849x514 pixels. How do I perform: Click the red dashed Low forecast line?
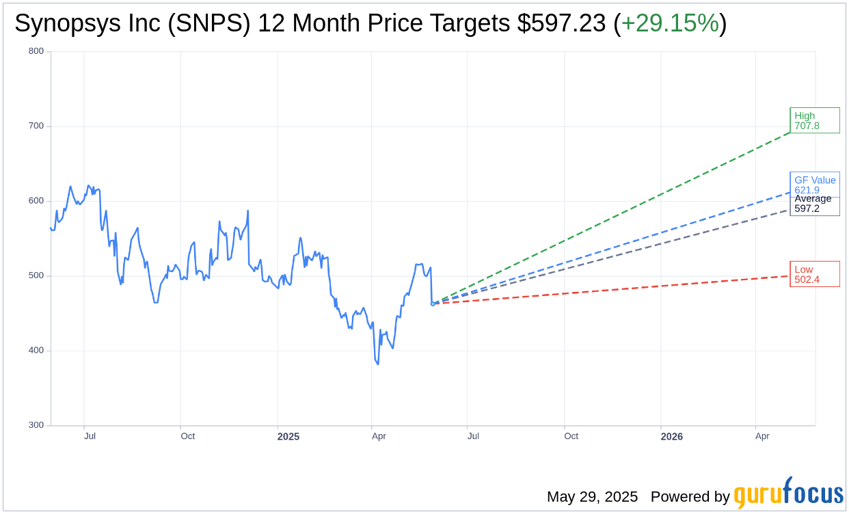coord(615,290)
